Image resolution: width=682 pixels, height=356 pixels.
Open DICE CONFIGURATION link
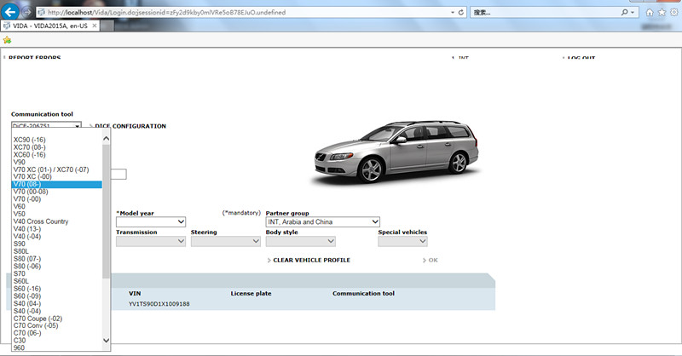(x=130, y=126)
